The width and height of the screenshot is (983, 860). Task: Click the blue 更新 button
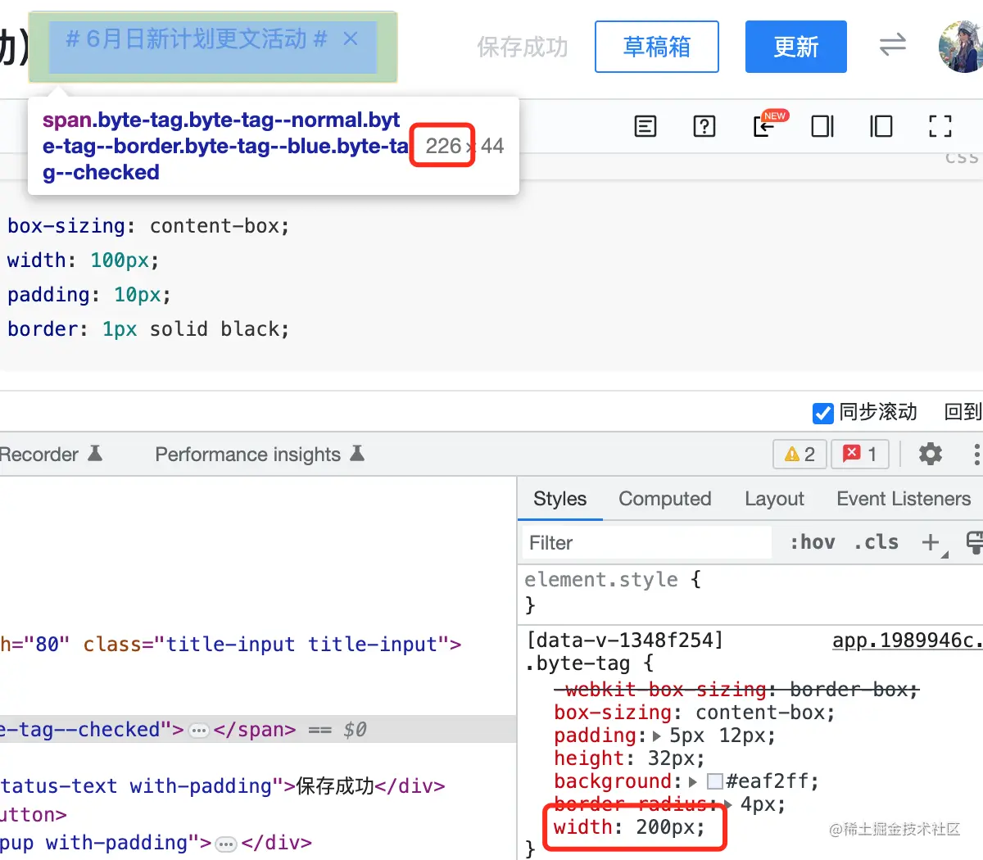pos(796,47)
